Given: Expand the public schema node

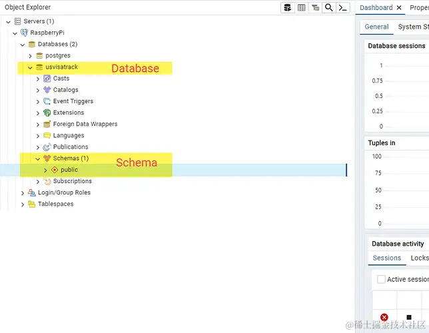Looking at the screenshot, I should [x=46, y=170].
